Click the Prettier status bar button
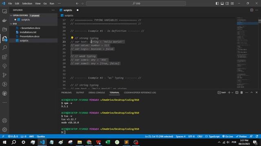This screenshot has height=146, width=261. (x=241, y=136)
